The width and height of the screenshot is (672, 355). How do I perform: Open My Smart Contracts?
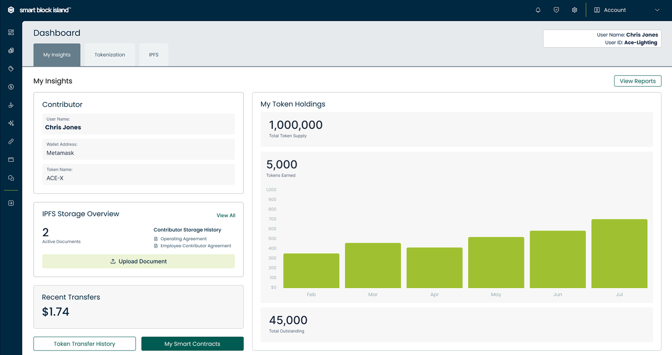click(x=192, y=343)
